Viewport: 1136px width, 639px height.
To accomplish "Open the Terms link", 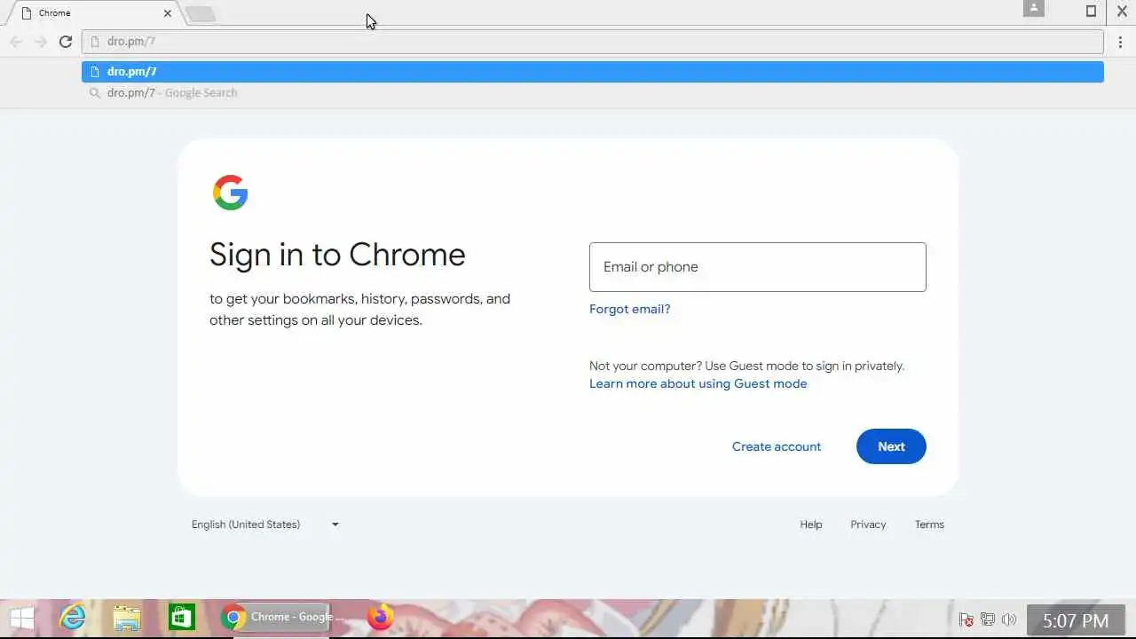I will pyautogui.click(x=929, y=525).
